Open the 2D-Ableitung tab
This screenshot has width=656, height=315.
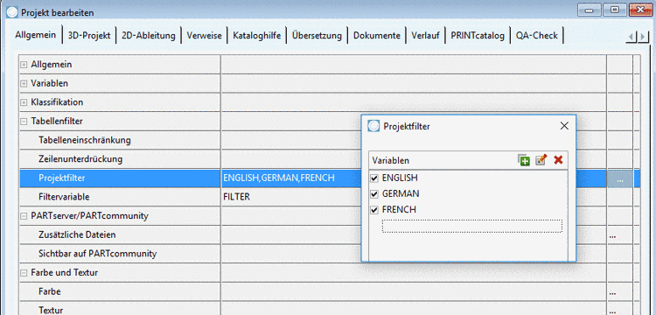pos(149,36)
